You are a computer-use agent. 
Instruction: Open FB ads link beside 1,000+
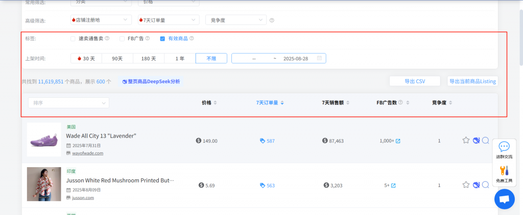pyautogui.click(x=398, y=141)
